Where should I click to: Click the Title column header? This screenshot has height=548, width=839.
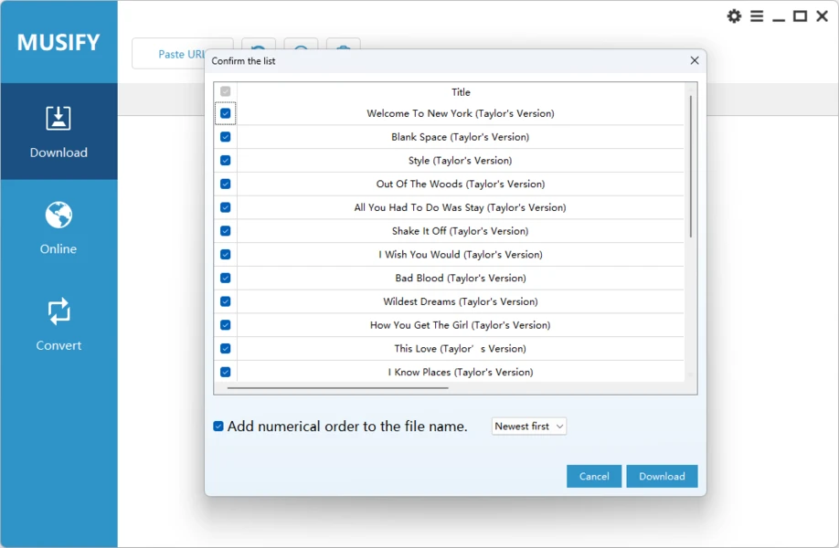coord(461,92)
